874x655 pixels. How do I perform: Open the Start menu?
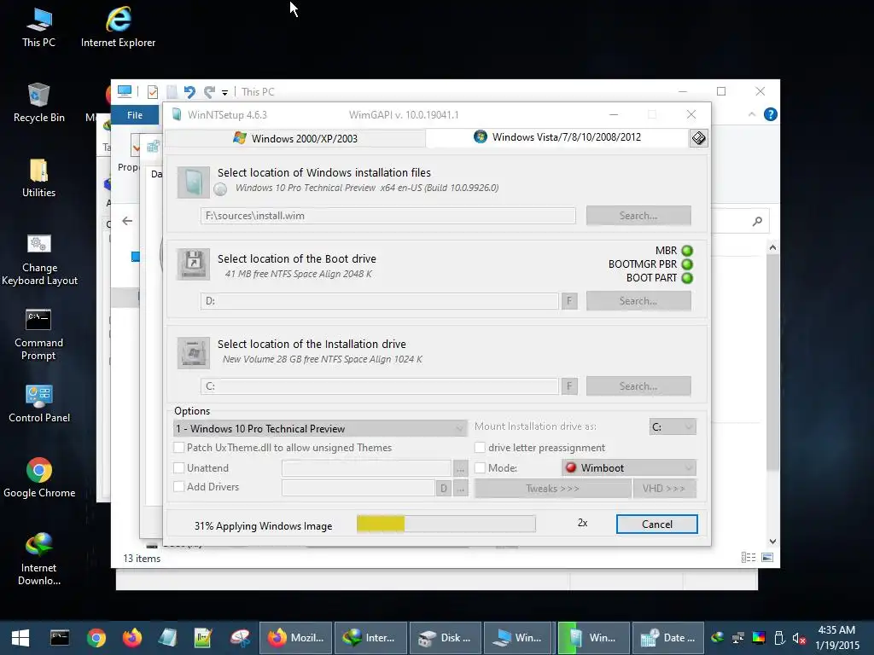pos(20,638)
